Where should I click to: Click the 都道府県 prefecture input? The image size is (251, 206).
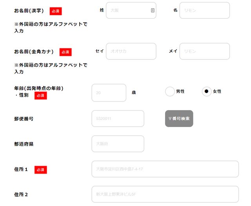(118, 144)
